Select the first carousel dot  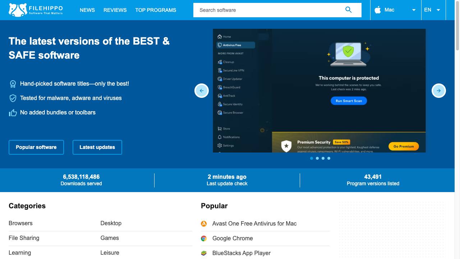312,158
